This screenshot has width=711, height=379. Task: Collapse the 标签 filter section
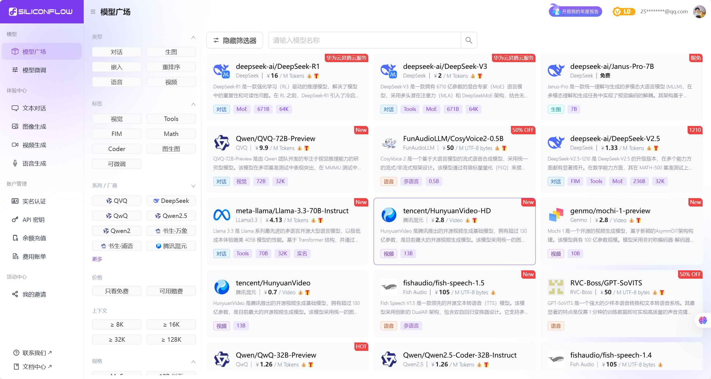click(193, 104)
